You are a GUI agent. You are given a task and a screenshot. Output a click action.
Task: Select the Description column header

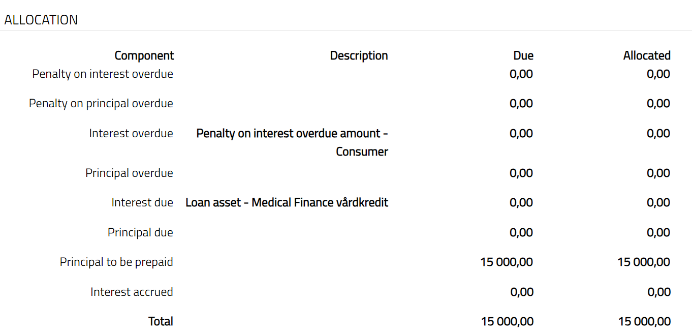[359, 55]
